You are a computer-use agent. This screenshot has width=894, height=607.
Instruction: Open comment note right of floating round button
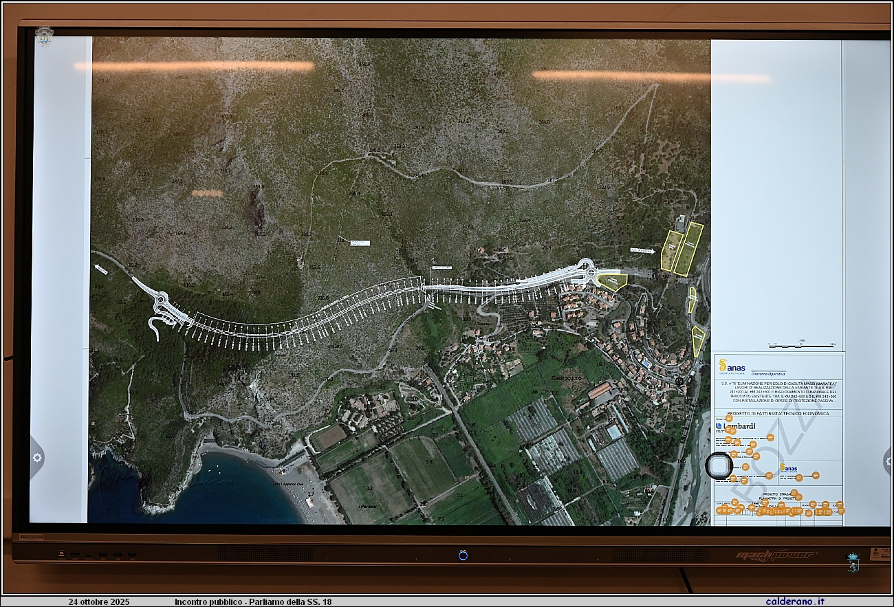tap(745, 467)
